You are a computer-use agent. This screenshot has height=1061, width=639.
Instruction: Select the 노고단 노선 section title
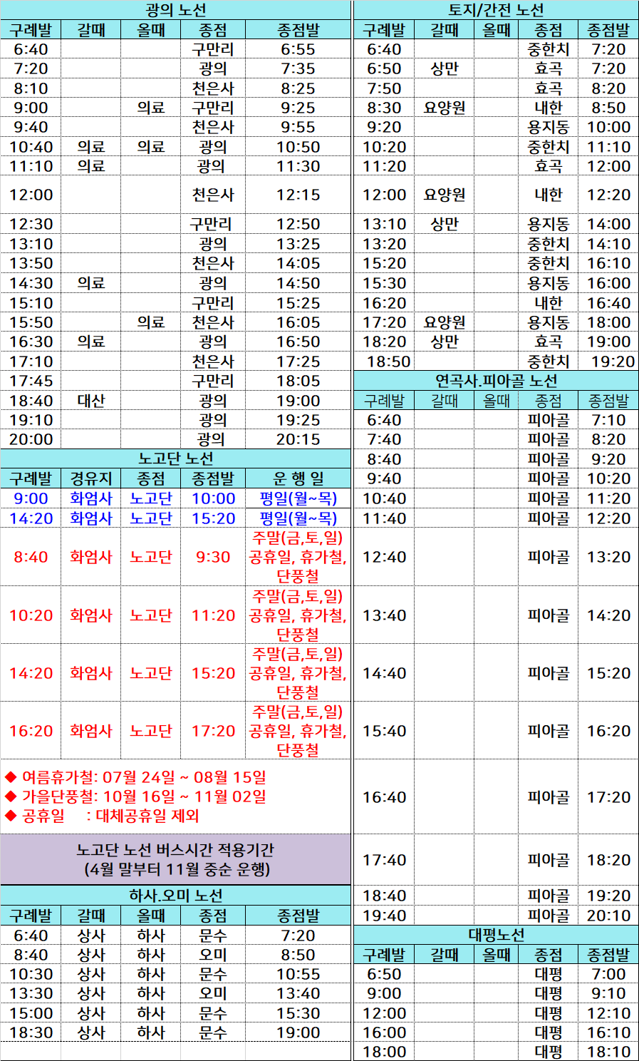pyautogui.click(x=175, y=458)
